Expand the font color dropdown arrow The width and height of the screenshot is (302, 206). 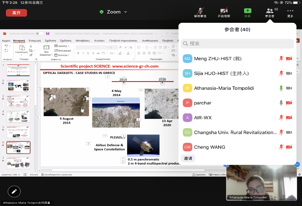click(132, 53)
